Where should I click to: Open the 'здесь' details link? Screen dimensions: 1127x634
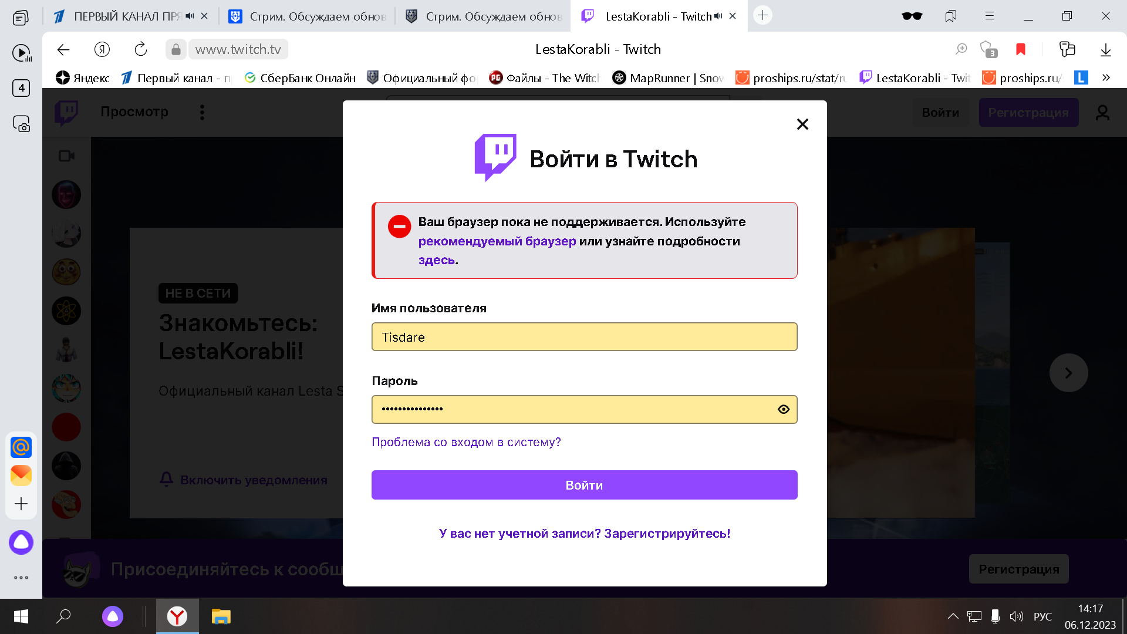pos(437,260)
